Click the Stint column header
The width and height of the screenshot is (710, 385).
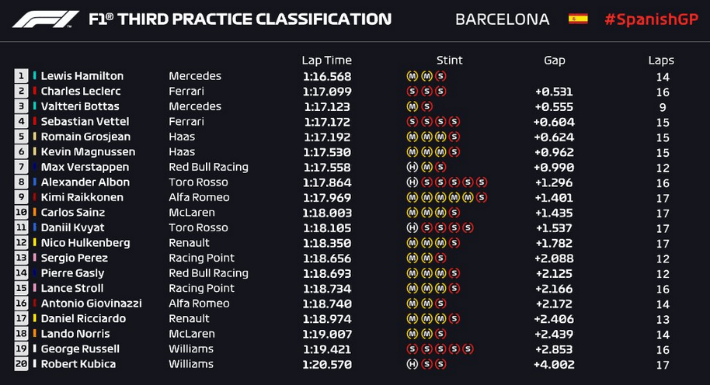click(x=449, y=61)
